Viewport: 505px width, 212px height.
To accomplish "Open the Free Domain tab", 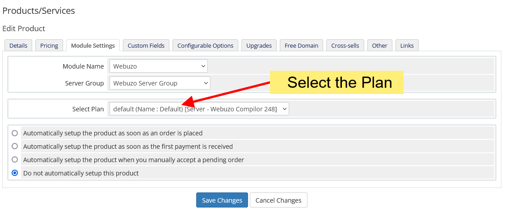I will [301, 45].
